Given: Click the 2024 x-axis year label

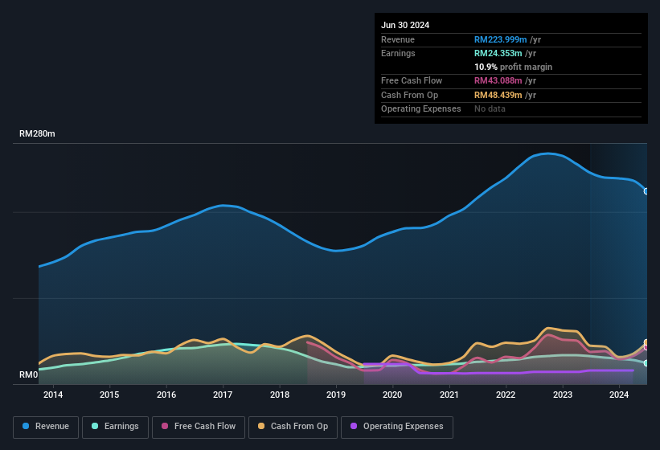Looking at the screenshot, I should coord(619,395).
